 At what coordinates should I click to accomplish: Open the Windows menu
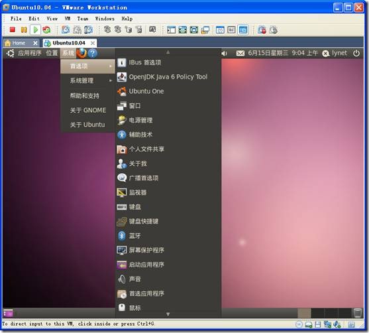coord(105,19)
